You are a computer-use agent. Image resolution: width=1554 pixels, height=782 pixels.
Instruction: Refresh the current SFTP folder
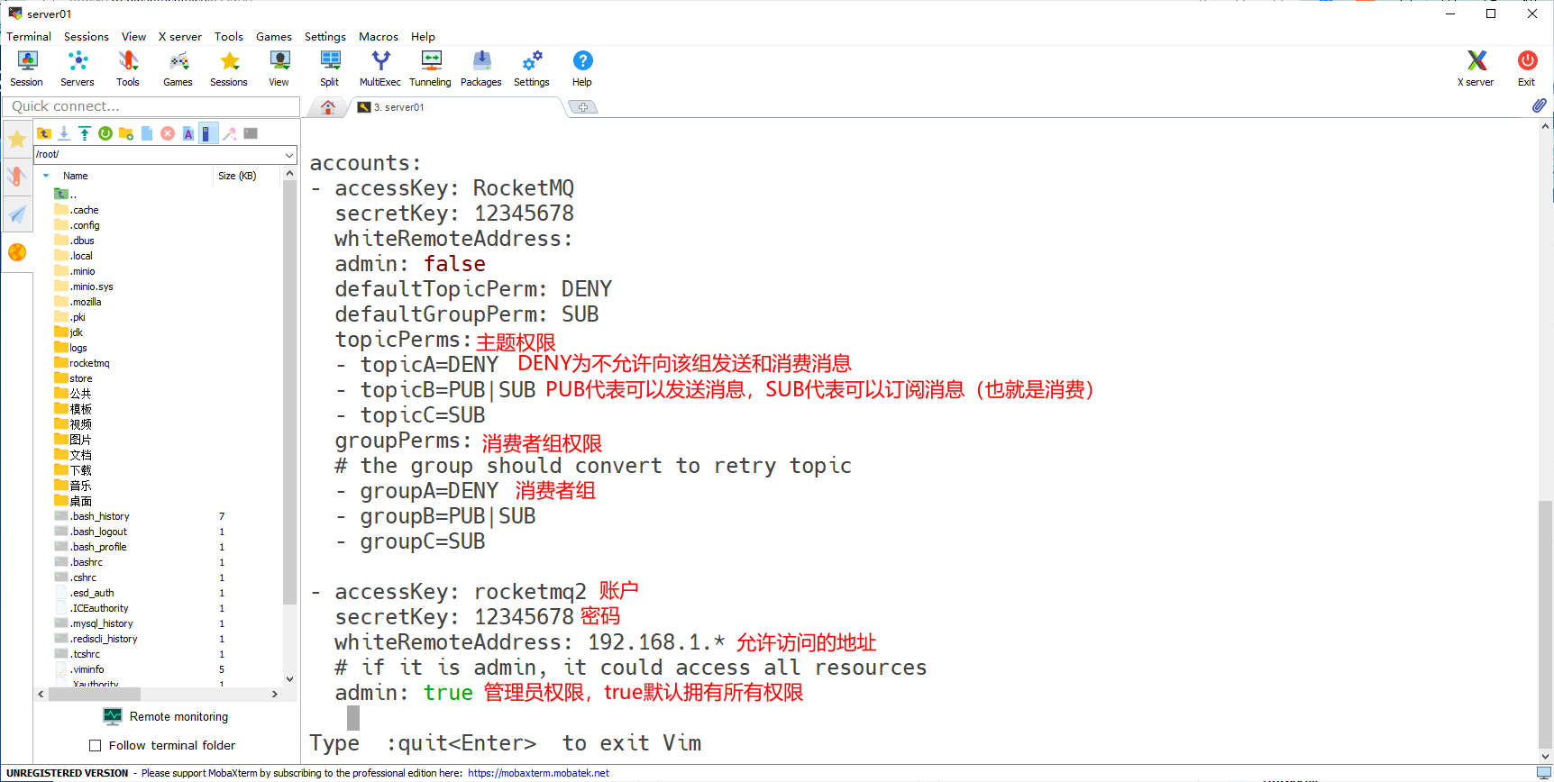point(105,133)
